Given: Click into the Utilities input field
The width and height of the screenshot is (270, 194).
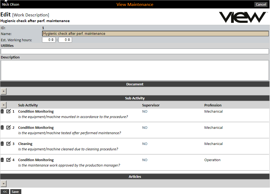Looking at the screenshot, I should pyautogui.click(x=135, y=51).
